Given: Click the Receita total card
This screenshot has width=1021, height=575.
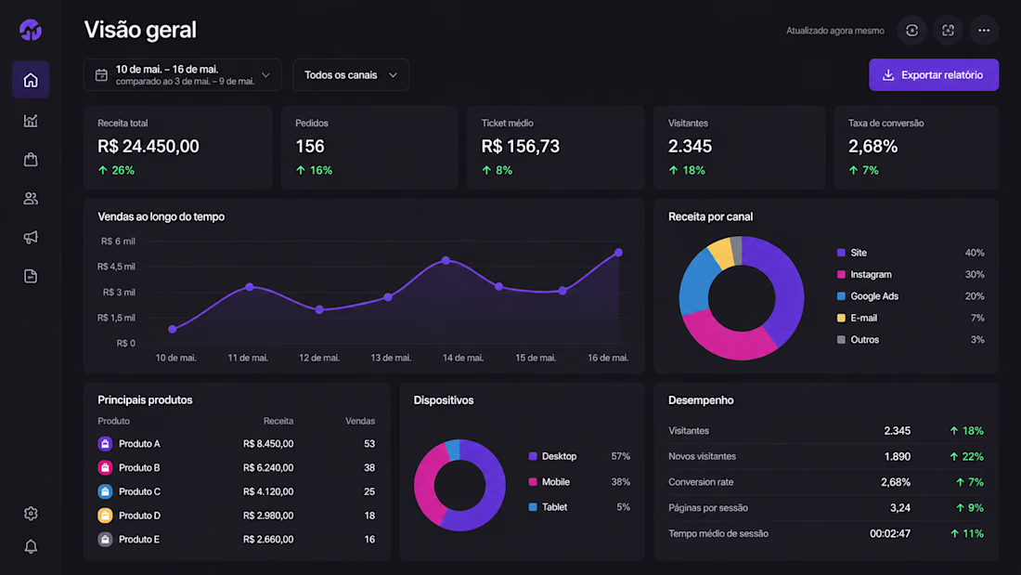Looking at the screenshot, I should (x=178, y=148).
